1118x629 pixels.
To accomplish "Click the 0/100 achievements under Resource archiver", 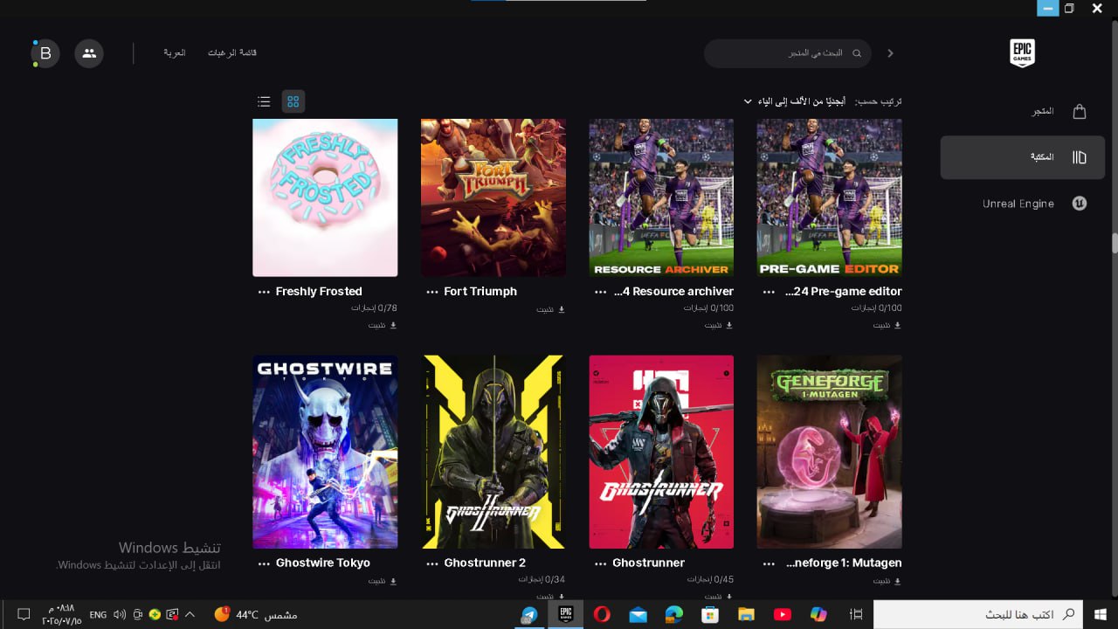I will pos(708,308).
